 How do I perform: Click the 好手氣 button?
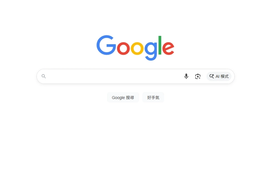point(153,98)
